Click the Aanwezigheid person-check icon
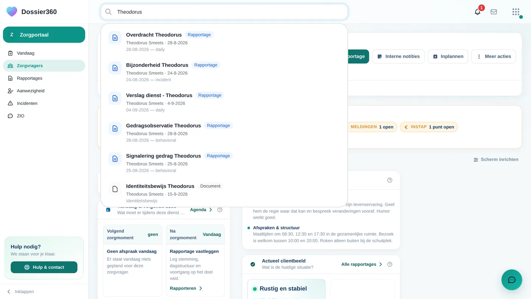Image resolution: width=531 pixels, height=299 pixels. (10, 91)
